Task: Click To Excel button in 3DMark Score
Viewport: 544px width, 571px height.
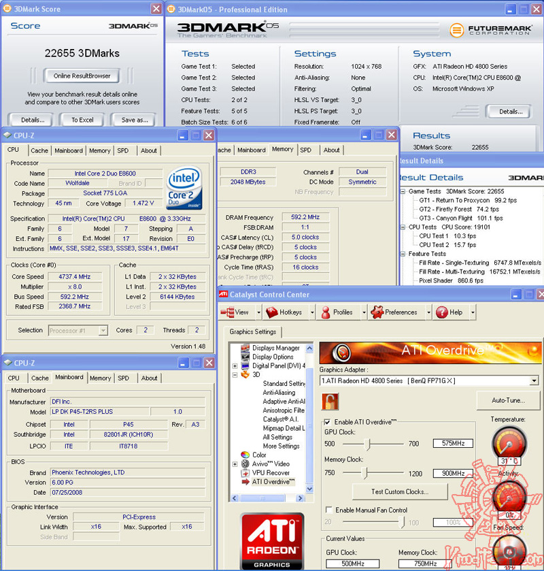Action: (x=82, y=120)
